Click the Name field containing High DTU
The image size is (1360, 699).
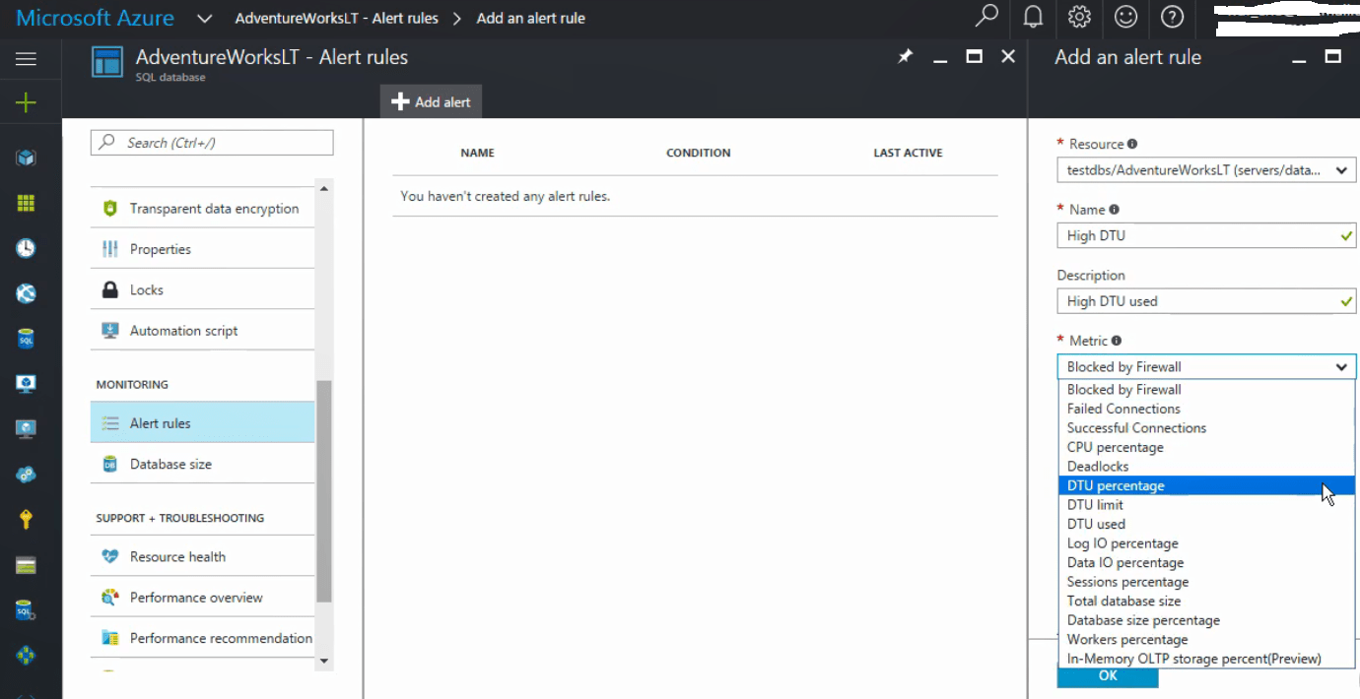(1206, 235)
